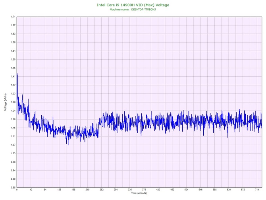Pick the 1.50 y-axis value
The width and height of the screenshot is (266, 200).
(13, 60)
